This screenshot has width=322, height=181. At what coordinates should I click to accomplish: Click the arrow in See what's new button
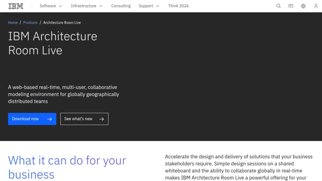[x=102, y=119]
